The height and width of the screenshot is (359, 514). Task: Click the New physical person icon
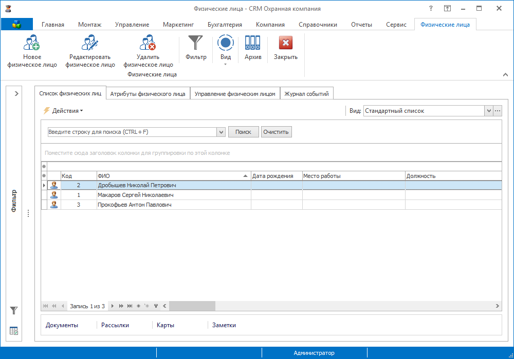32,43
